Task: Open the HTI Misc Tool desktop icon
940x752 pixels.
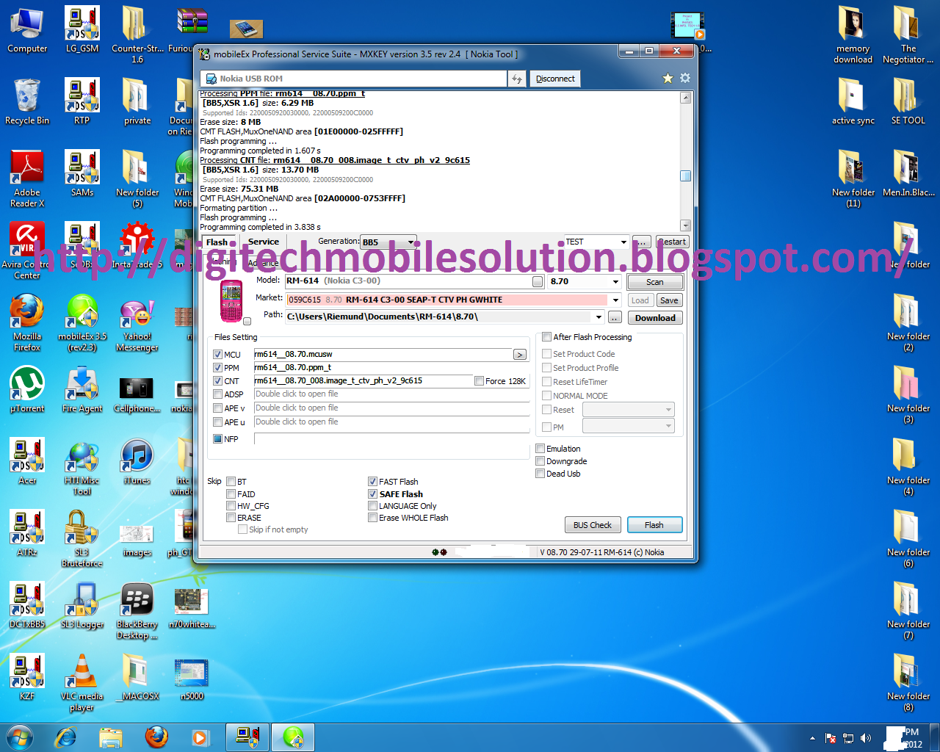Action: (82, 467)
